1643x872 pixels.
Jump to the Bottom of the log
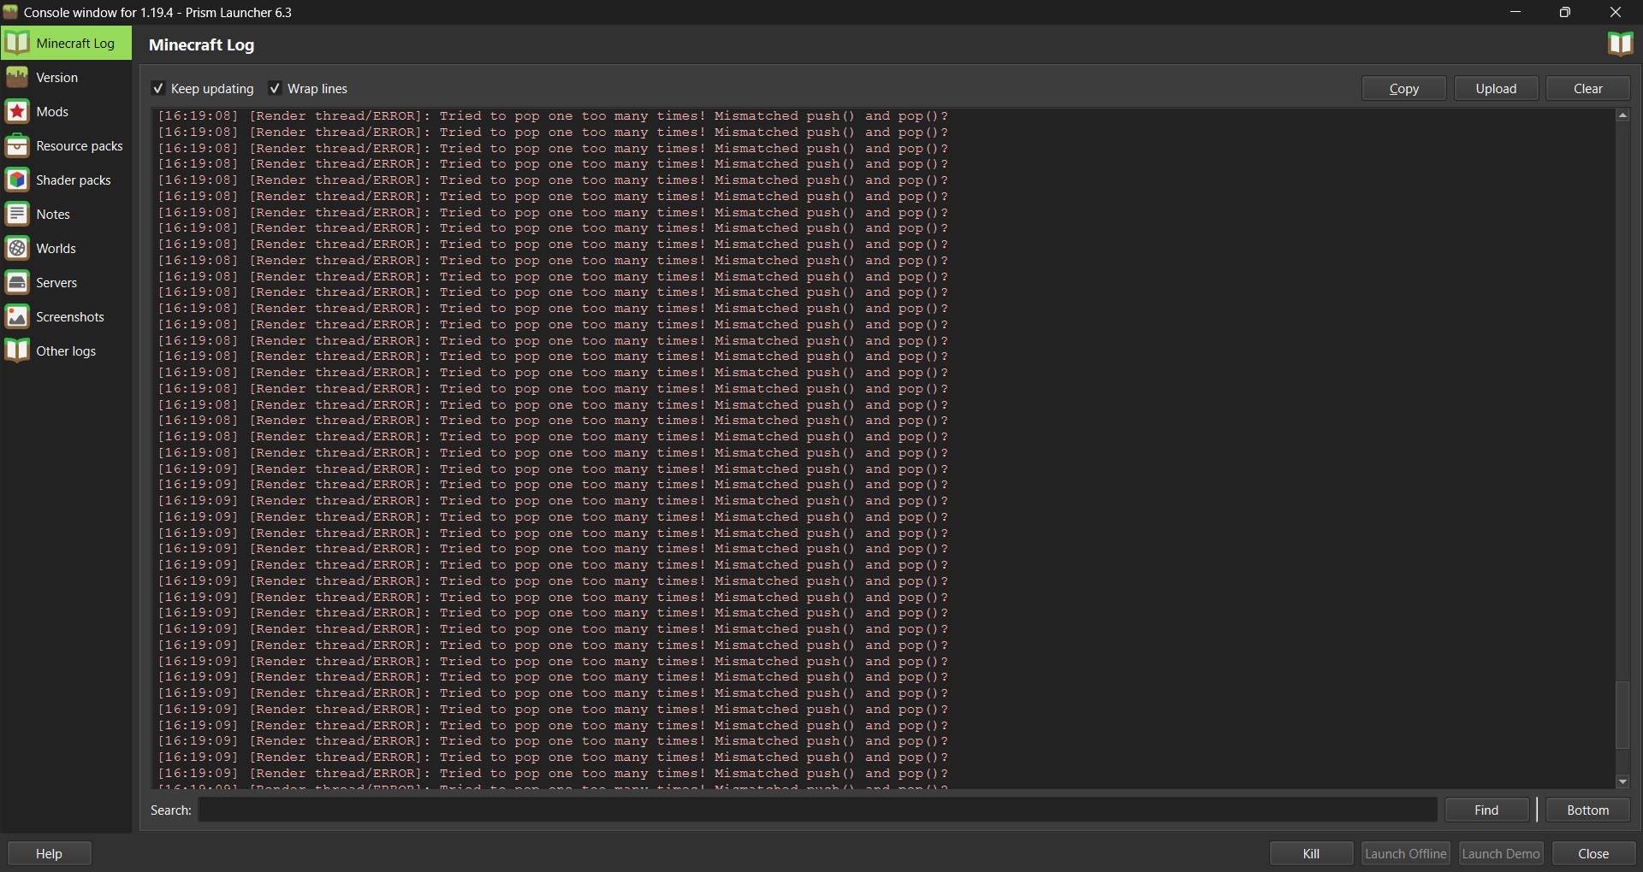[x=1588, y=810]
